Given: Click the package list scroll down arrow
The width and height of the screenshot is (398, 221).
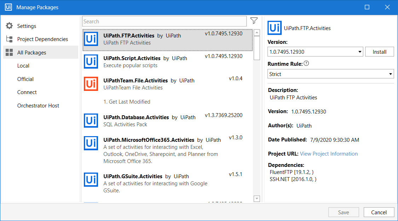Looking at the screenshot, I should [257, 199].
